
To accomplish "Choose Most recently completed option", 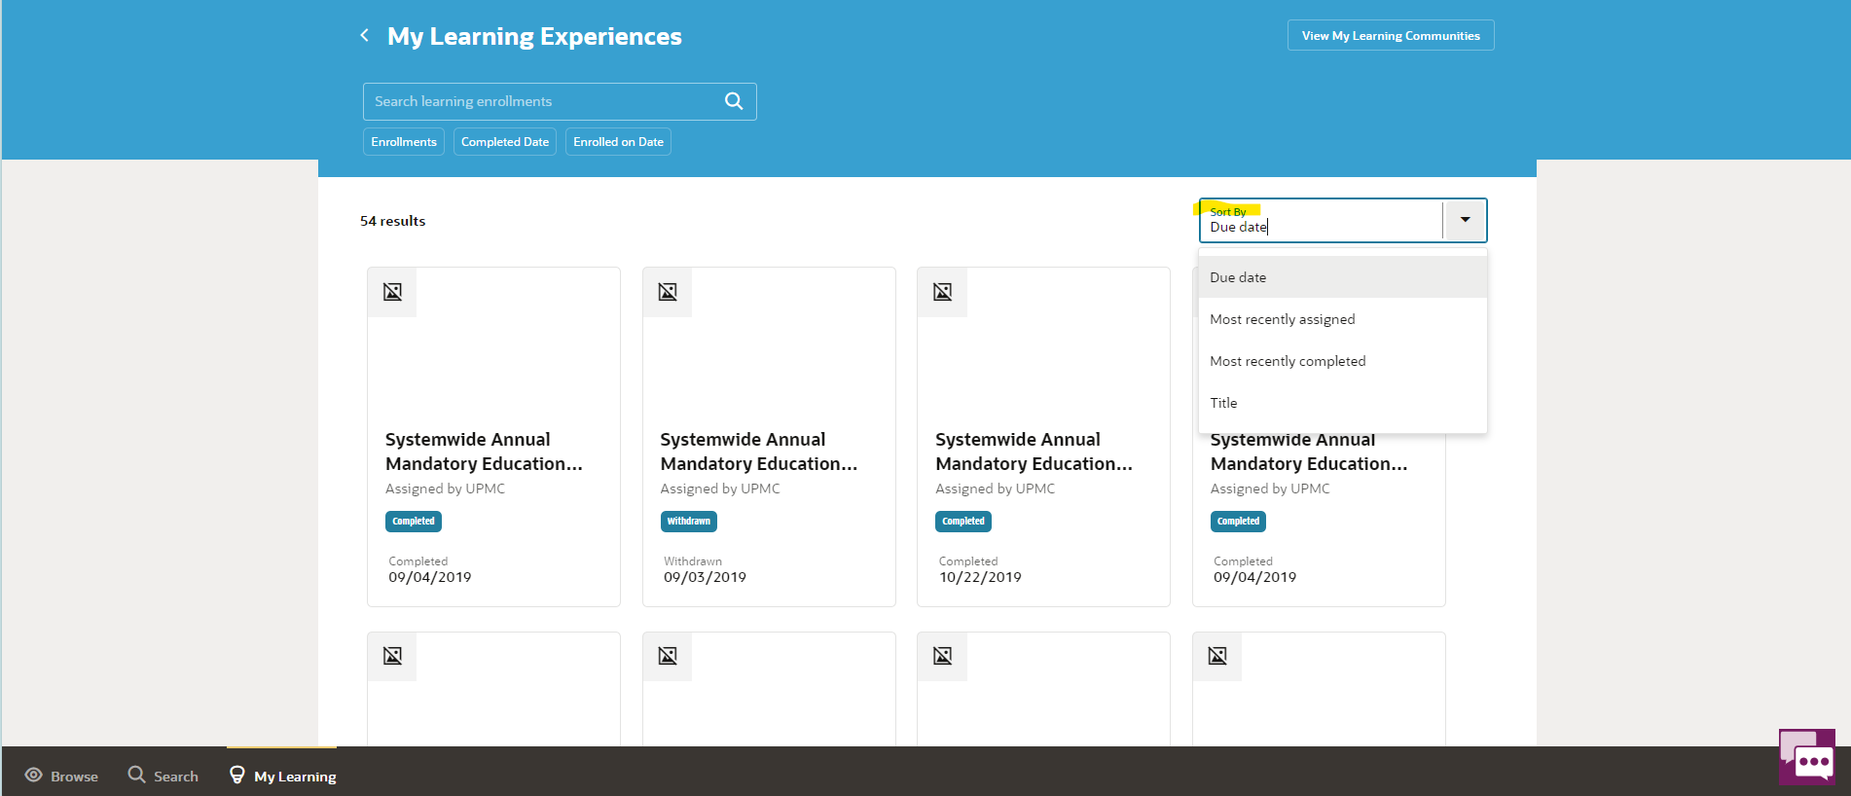I will (x=1343, y=361).
